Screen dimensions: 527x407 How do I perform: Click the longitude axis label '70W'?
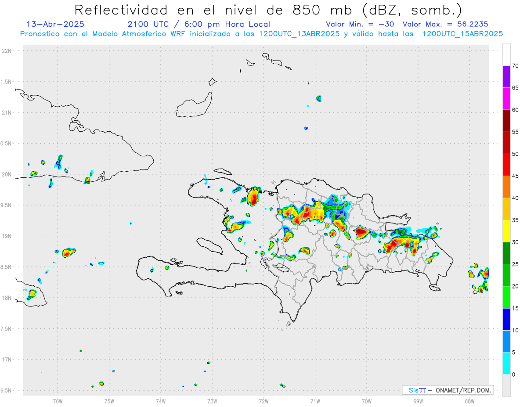367,401
